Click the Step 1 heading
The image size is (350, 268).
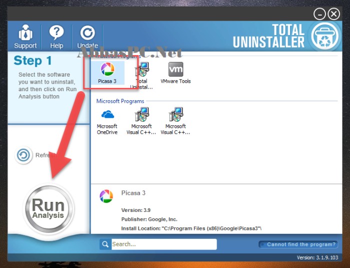33,61
